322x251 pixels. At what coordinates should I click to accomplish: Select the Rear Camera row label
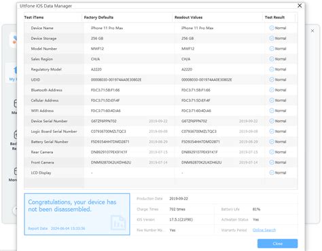pos(42,152)
